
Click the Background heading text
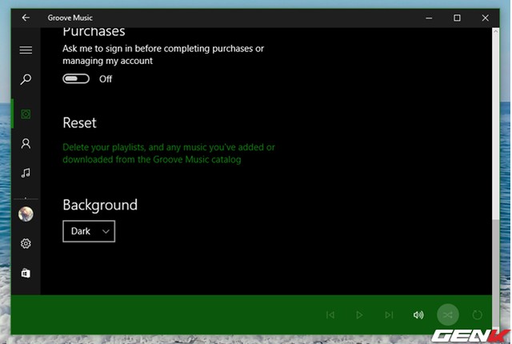tap(100, 206)
